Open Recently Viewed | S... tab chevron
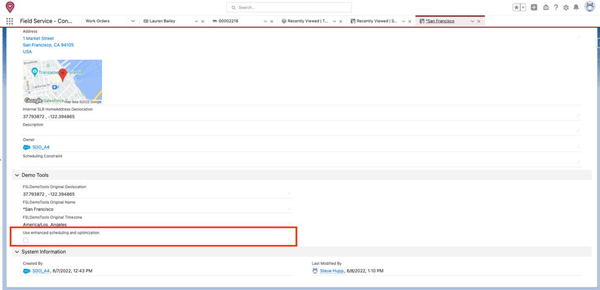Viewport: 600px width, 290px height. (x=403, y=22)
